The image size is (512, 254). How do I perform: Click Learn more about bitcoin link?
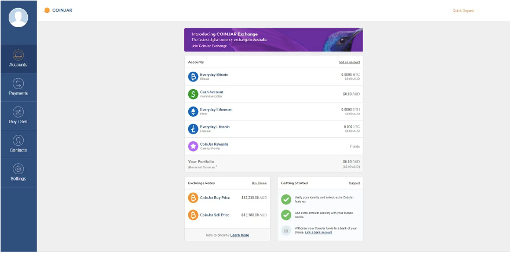click(x=240, y=235)
